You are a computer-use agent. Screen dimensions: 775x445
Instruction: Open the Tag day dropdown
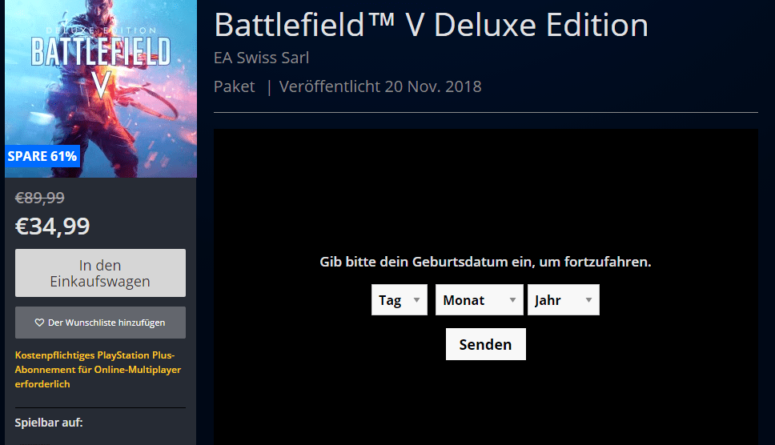pos(399,300)
